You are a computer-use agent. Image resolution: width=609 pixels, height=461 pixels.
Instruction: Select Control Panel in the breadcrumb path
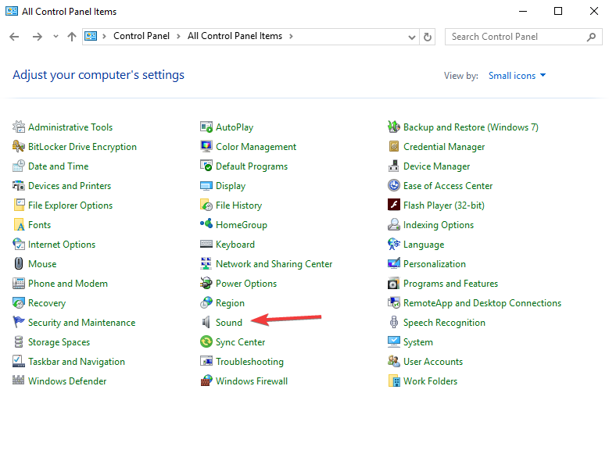pyautogui.click(x=142, y=36)
